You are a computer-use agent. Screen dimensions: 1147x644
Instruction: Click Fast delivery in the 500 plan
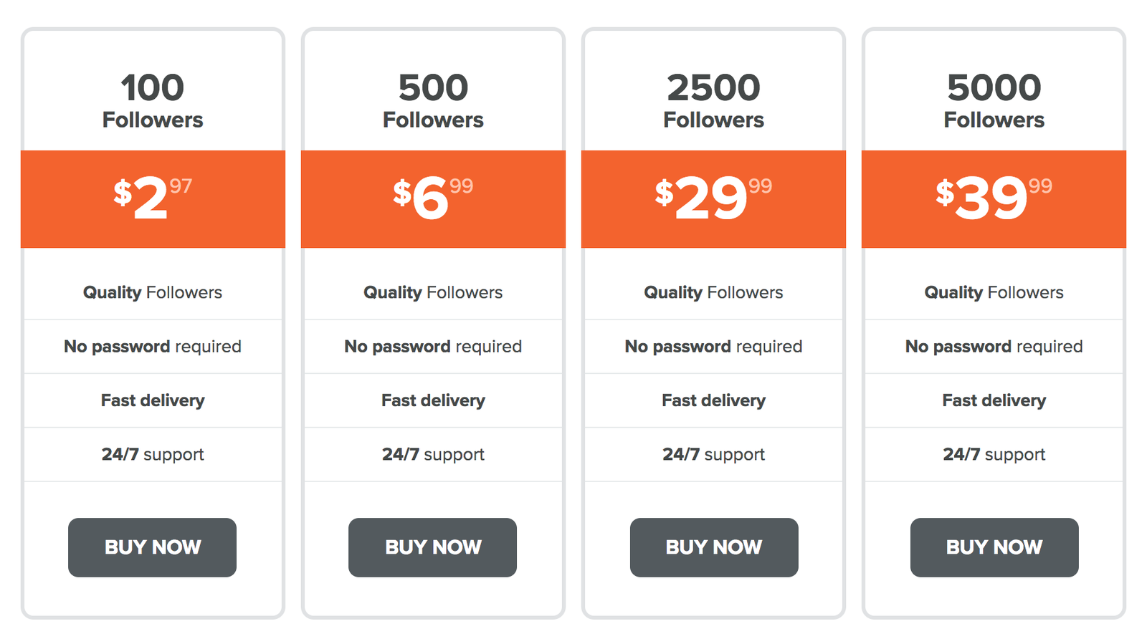coord(433,400)
